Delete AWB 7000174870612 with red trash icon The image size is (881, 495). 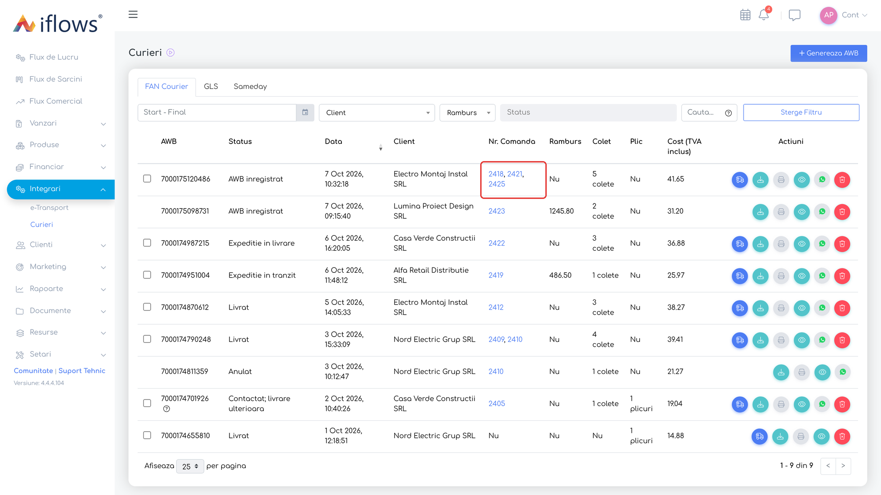point(842,308)
